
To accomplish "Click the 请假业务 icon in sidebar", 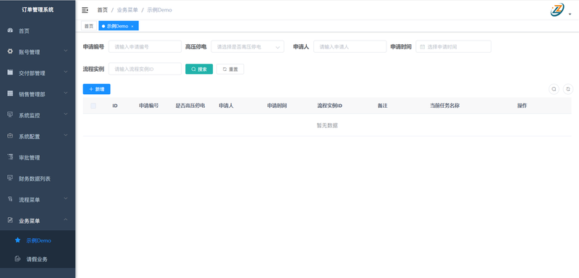I will pyautogui.click(x=17, y=258).
